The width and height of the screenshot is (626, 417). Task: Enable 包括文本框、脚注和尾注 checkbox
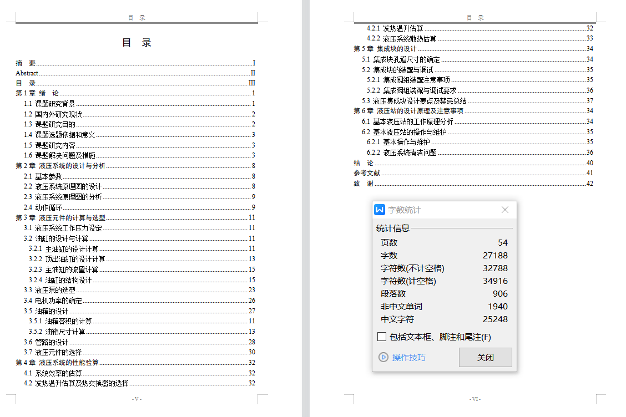(382, 337)
